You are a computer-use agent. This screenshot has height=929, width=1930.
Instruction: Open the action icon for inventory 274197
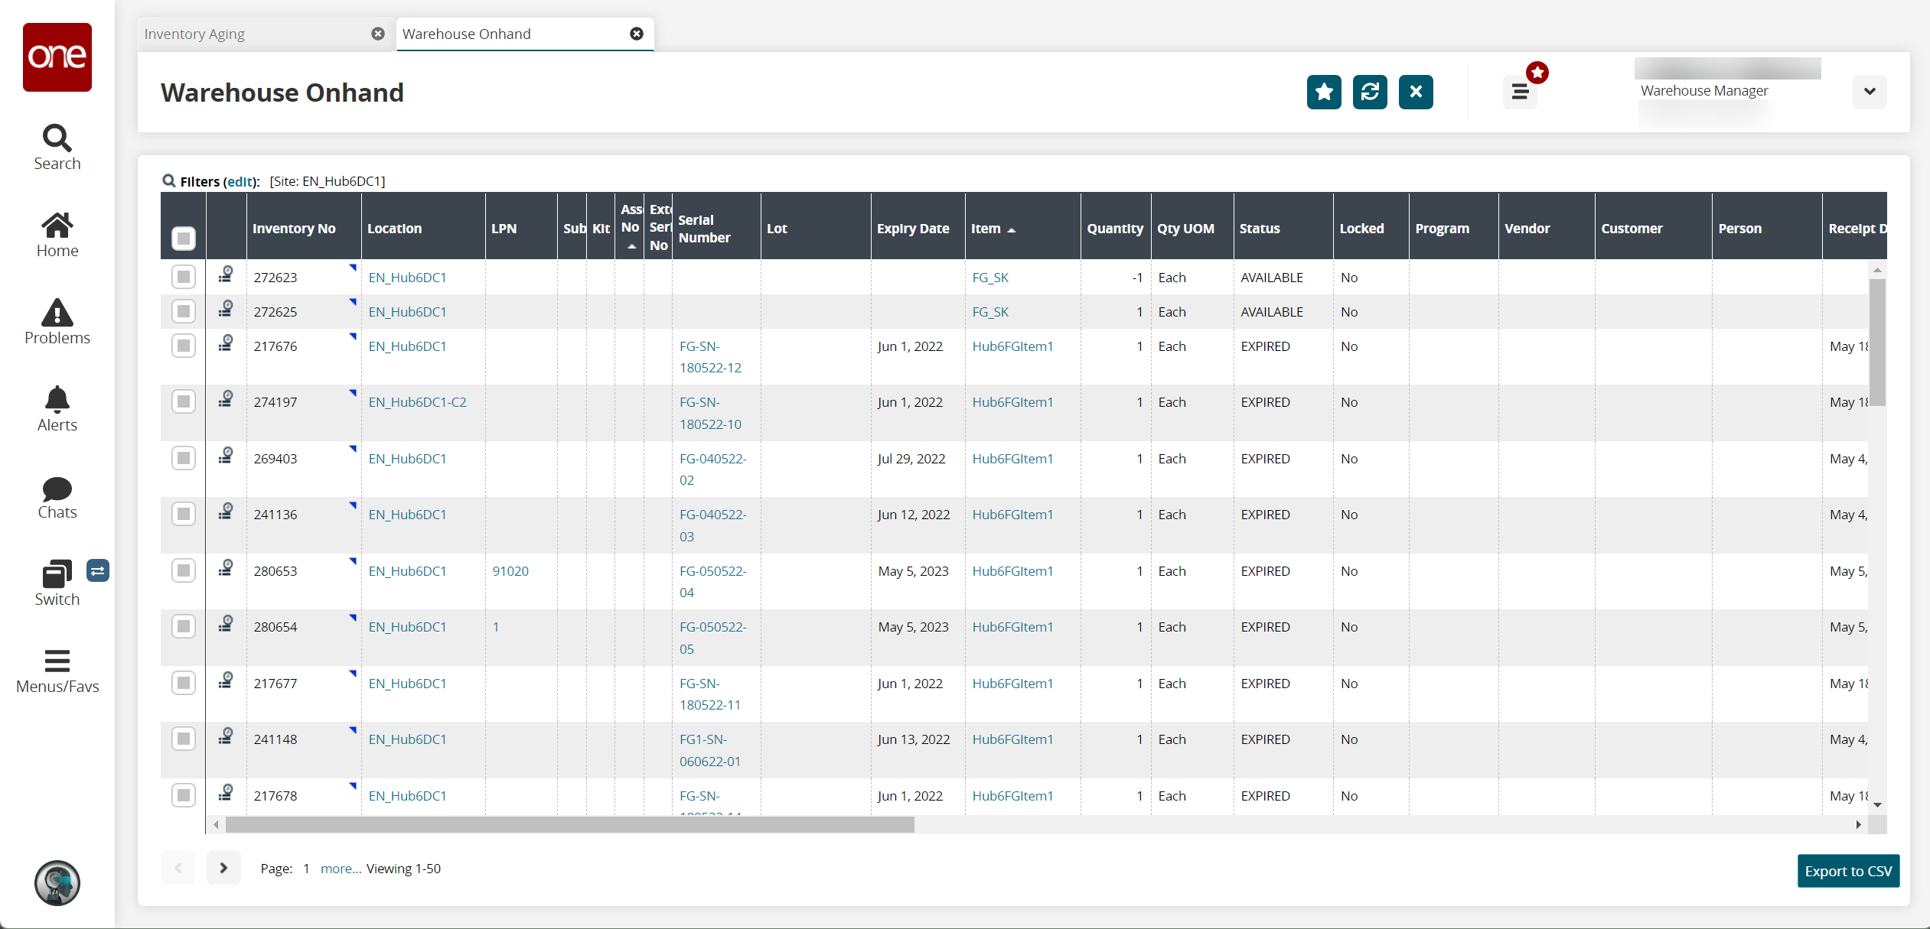[226, 399]
